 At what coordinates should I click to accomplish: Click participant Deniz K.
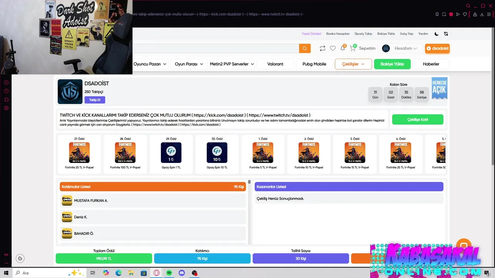click(x=154, y=217)
